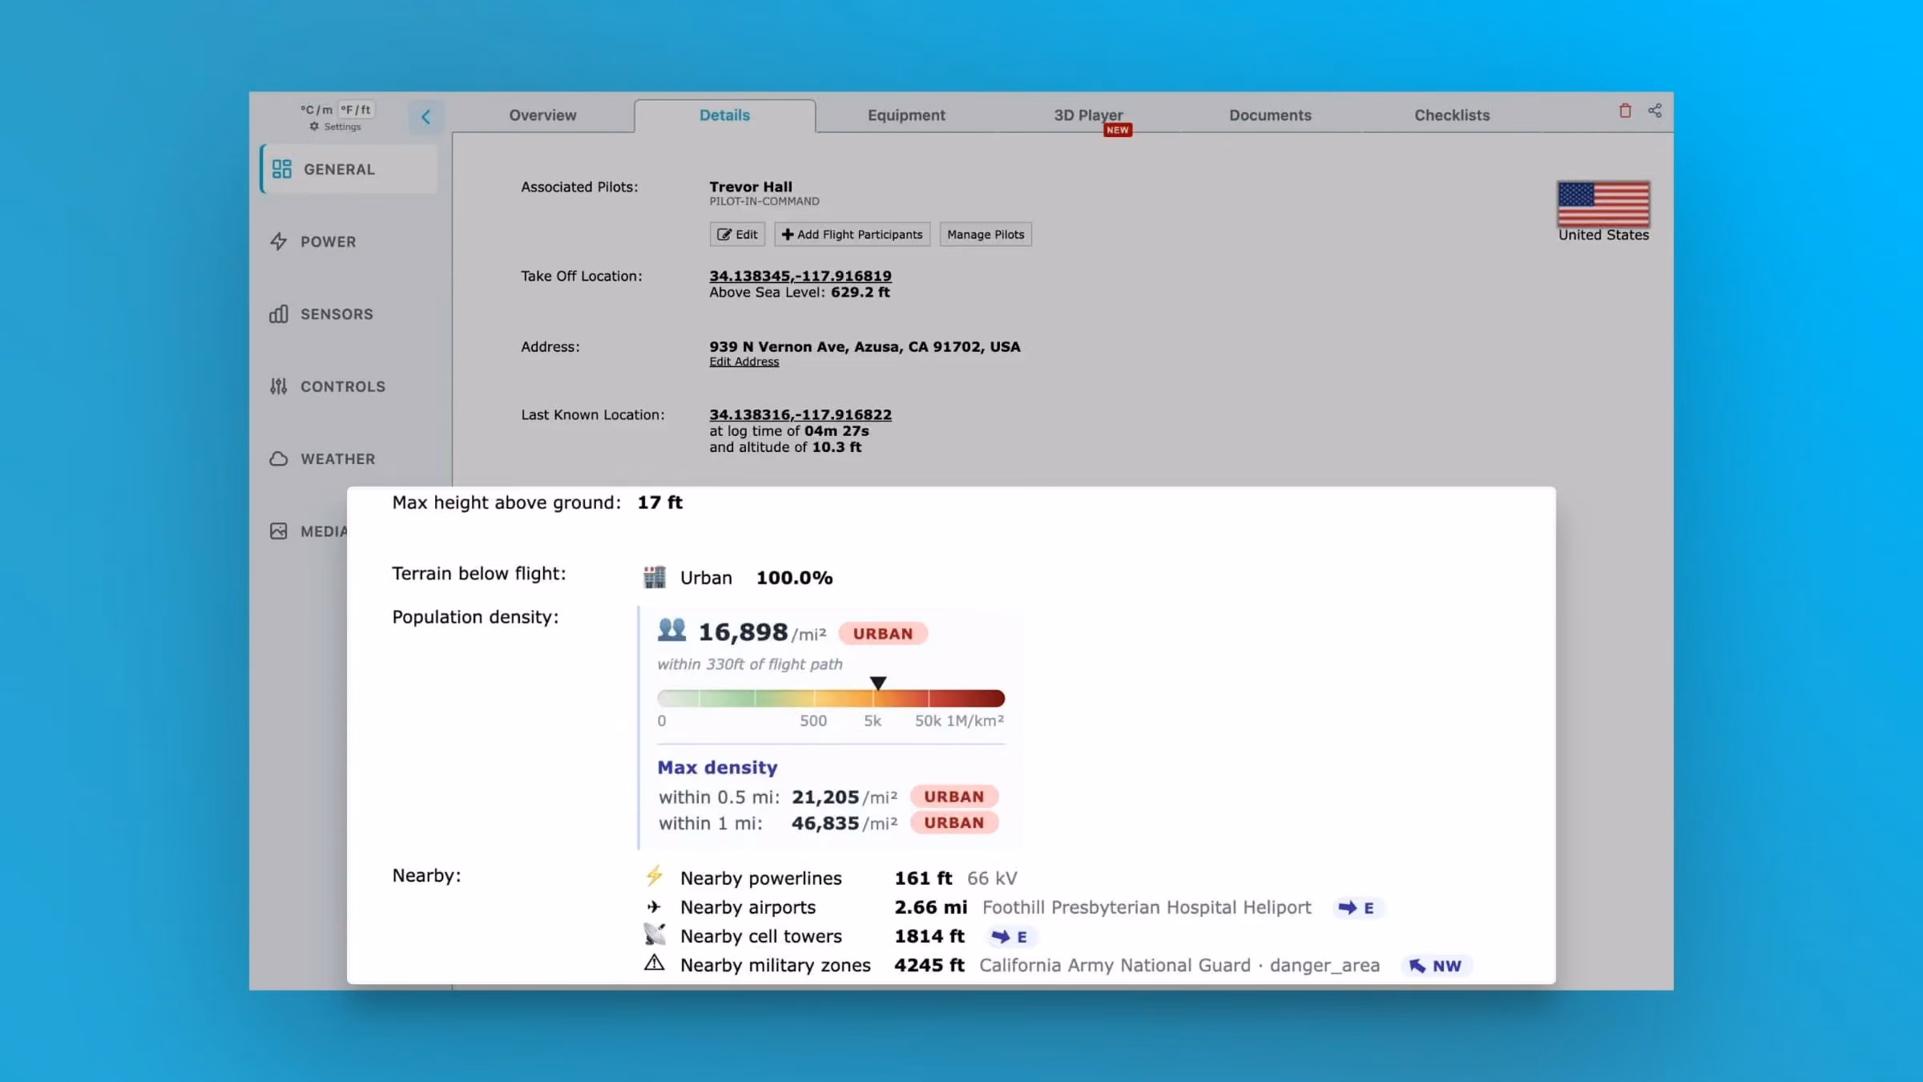Click the population density people icon
Viewport: 1923px width, 1082px height.
(671, 630)
